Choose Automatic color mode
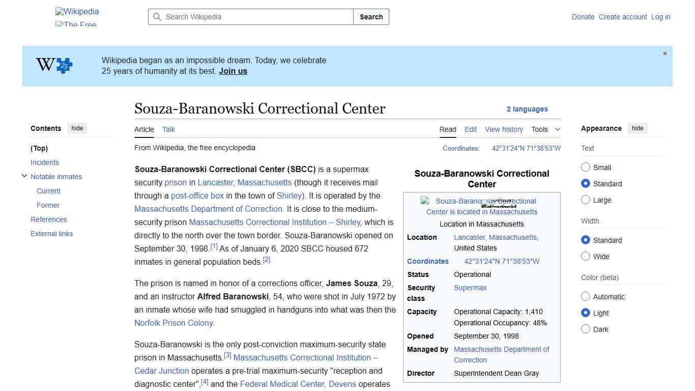The width and height of the screenshot is (695, 391). (586, 296)
